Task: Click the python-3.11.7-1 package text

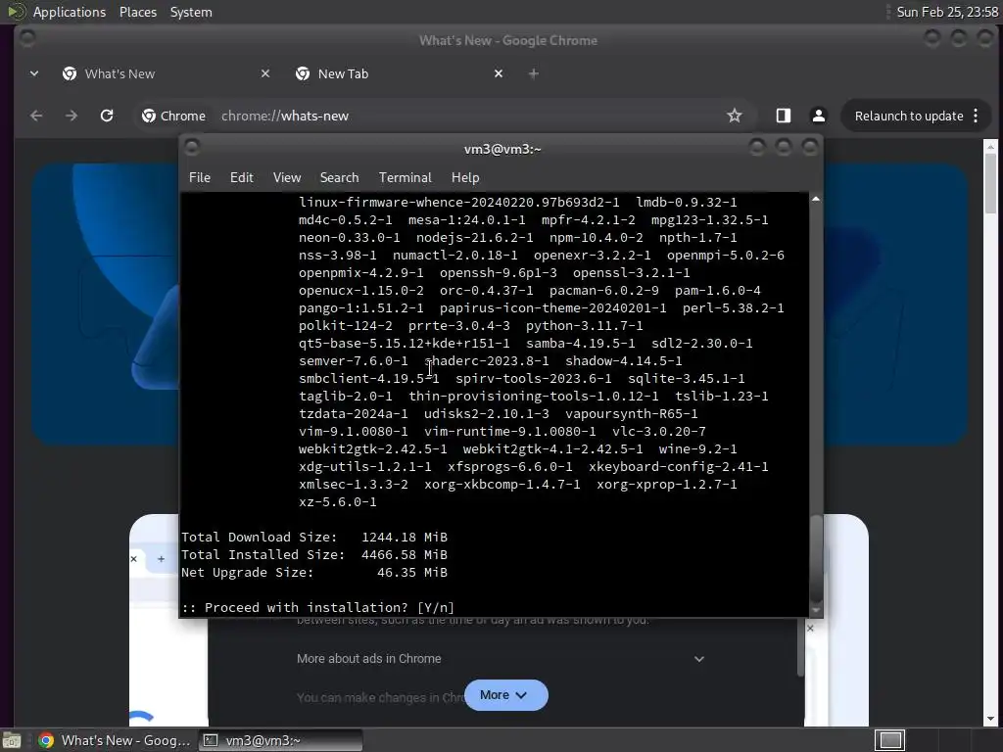Action: pos(584,326)
